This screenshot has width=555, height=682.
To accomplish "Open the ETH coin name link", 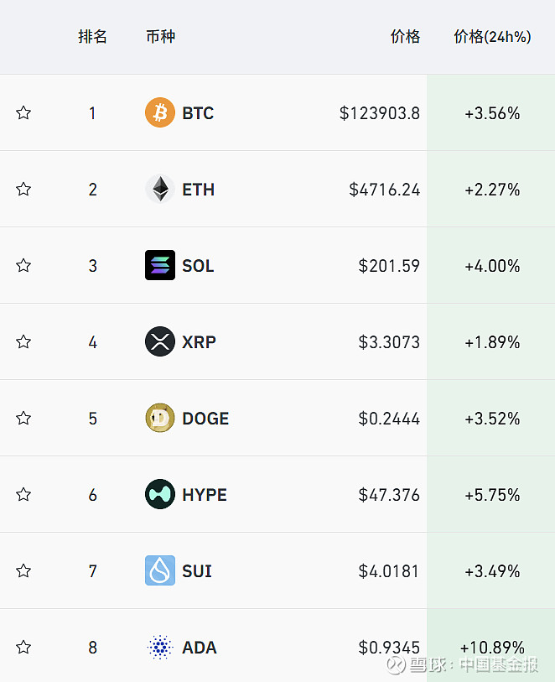I will click(x=198, y=190).
